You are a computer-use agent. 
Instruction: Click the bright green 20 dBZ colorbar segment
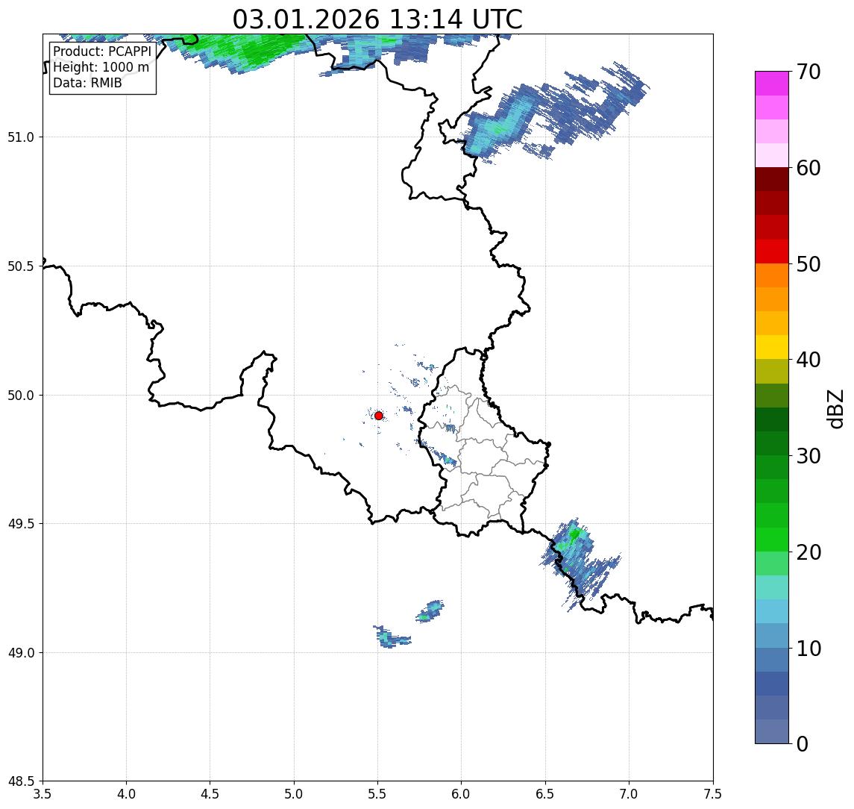coord(772,539)
